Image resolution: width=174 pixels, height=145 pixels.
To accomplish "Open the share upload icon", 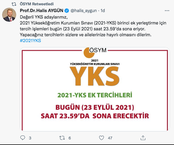I will pyautogui.click(x=143, y=138).
